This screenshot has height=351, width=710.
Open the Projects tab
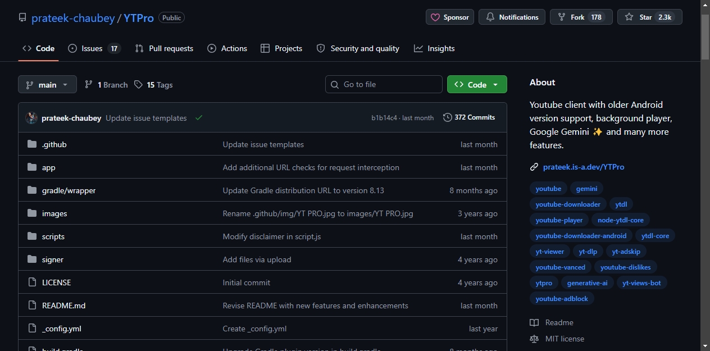(281, 48)
